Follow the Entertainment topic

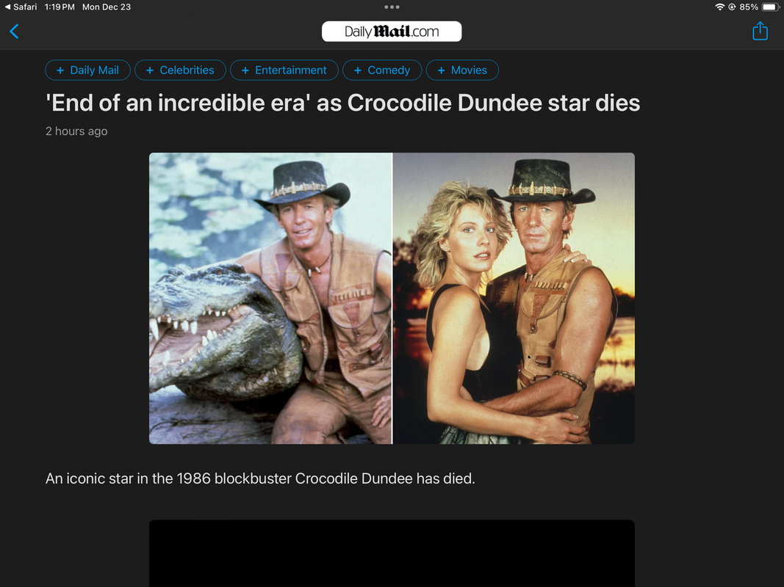[x=284, y=70]
